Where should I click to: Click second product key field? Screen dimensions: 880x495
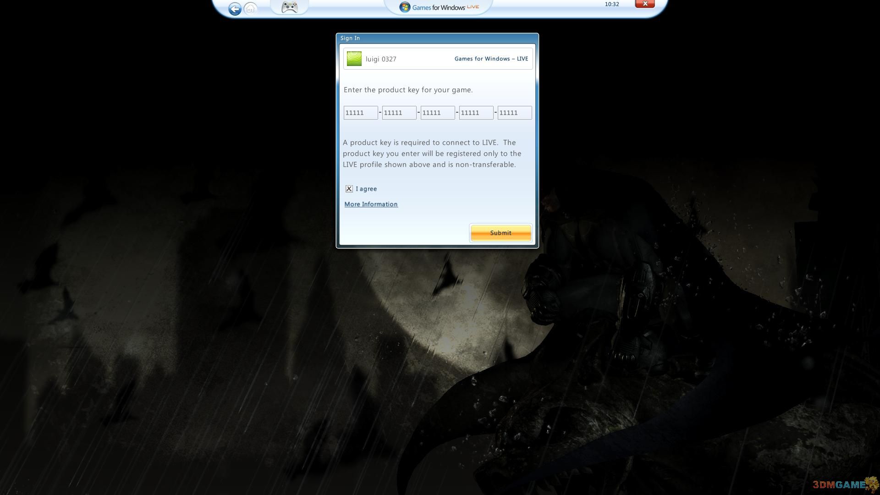click(399, 113)
